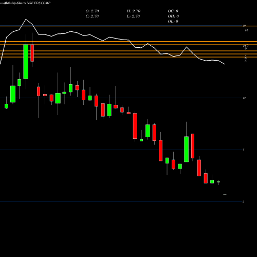257x257 pixels.
Task: Select the OC: 0 readout
Action: pyautogui.click(x=173, y=11)
